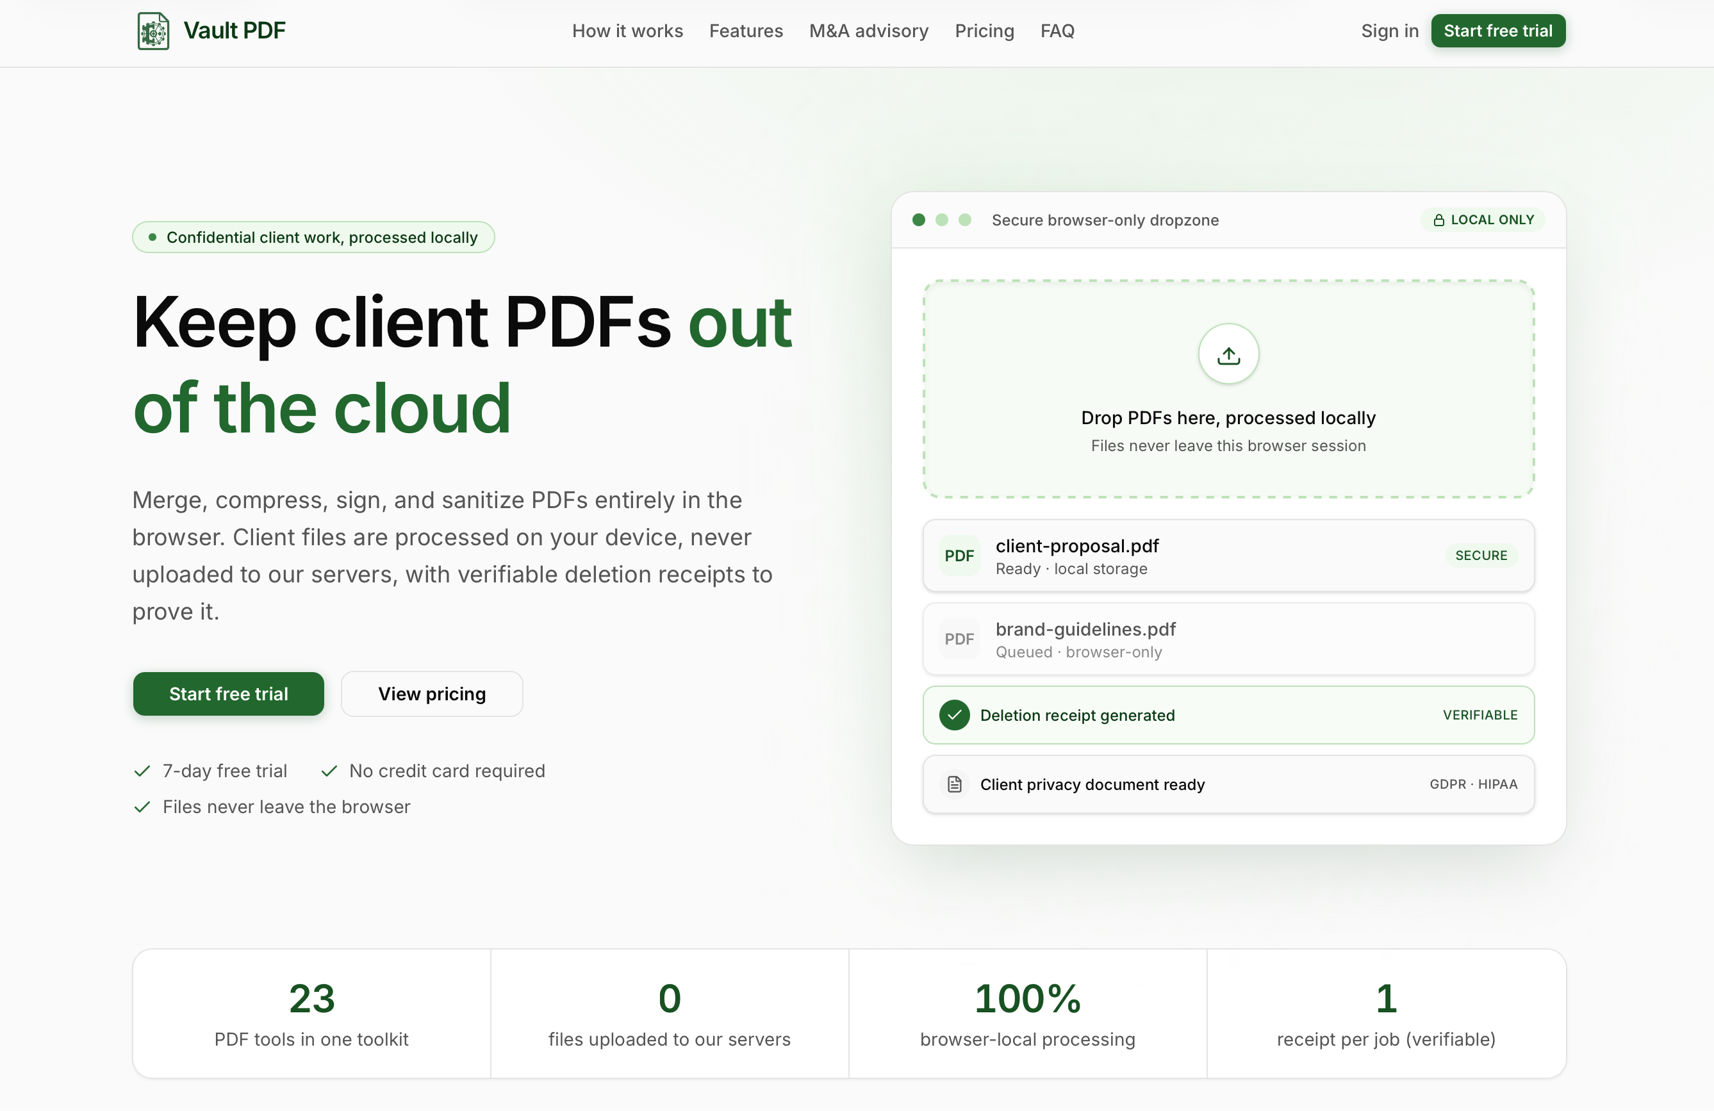This screenshot has height=1111, width=1714.
Task: Click '0 files uploaded to our servers' stat
Action: (x=669, y=1014)
